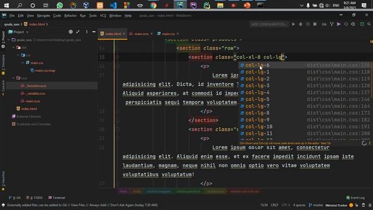Image resolution: width=373 pixels, height=210 pixels.
Task: Click the green layout panel icon
Action: pyautogui.click(x=362, y=24)
